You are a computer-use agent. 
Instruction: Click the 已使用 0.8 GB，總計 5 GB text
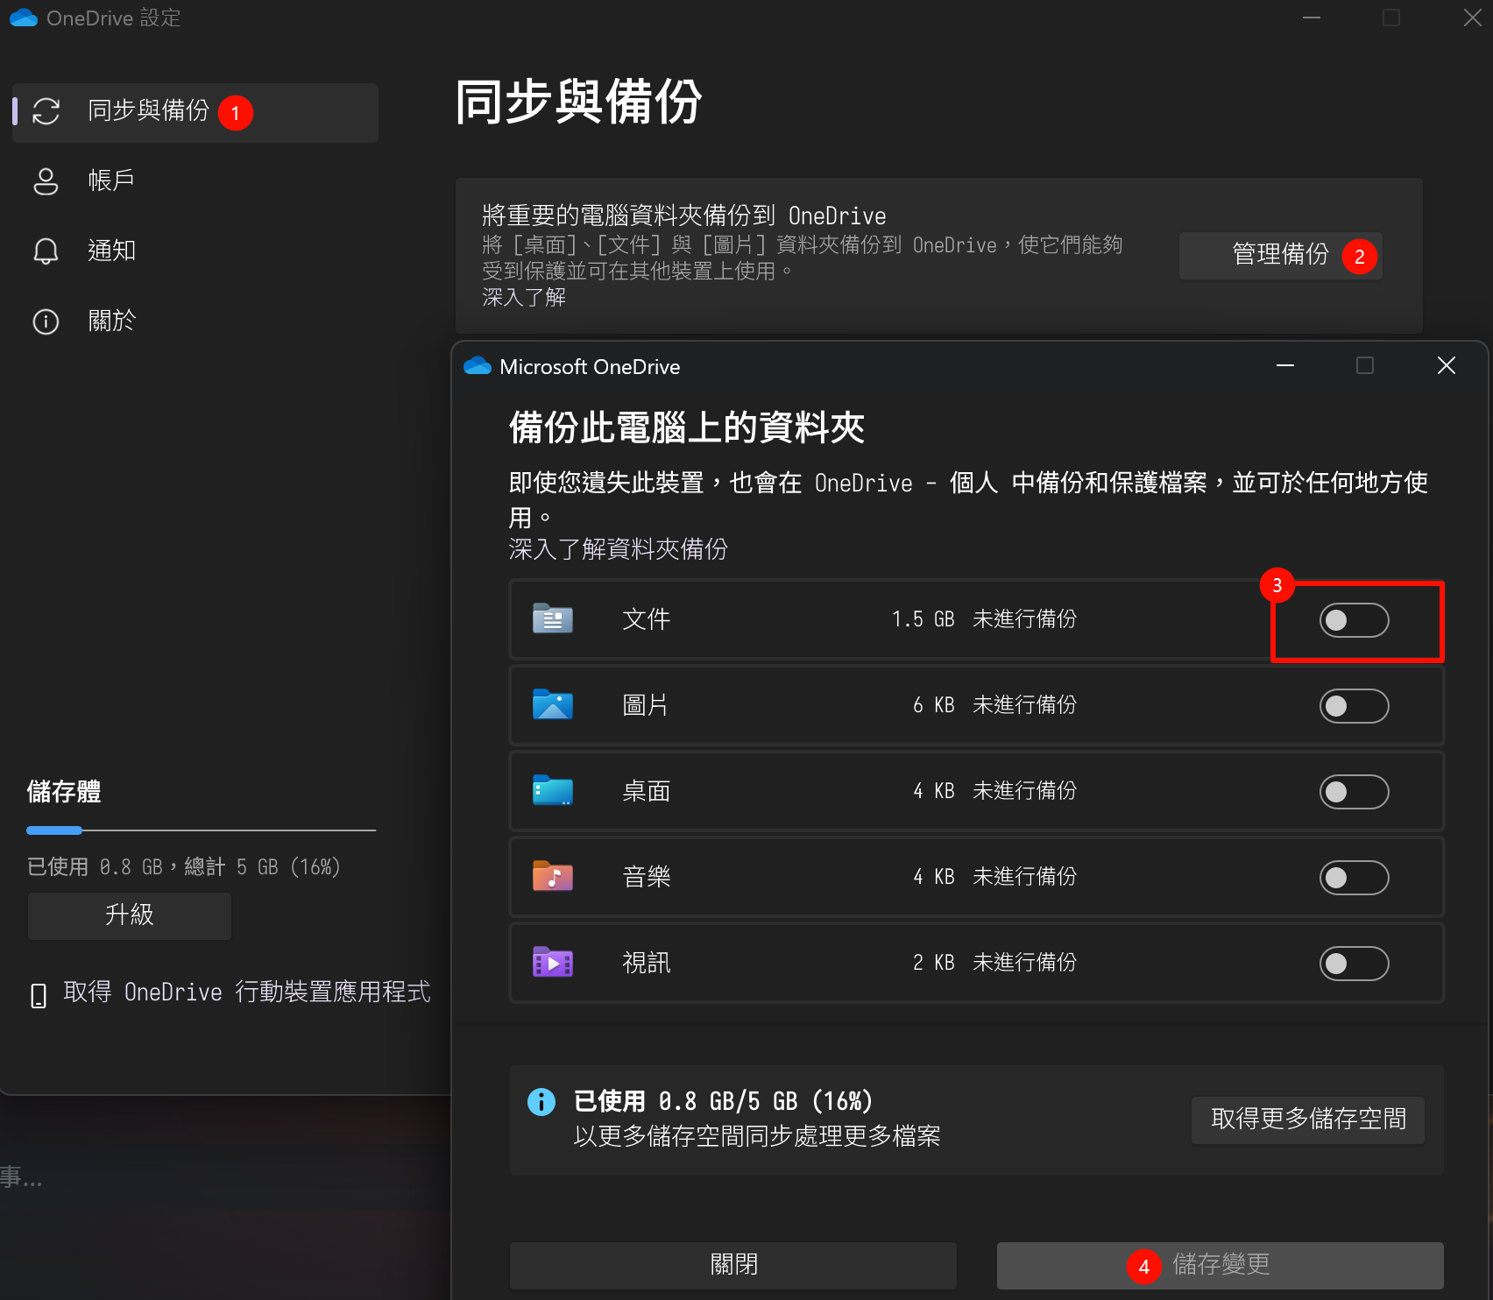tap(184, 867)
